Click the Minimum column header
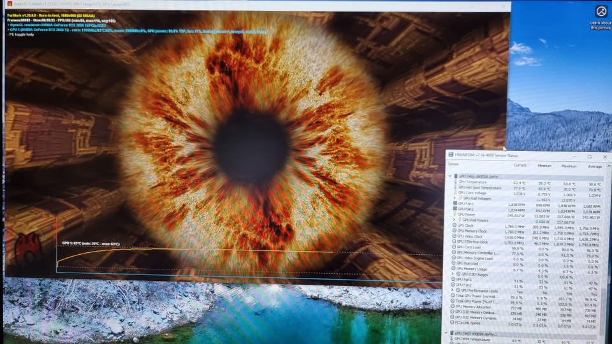Image resolution: width=612 pixels, height=344 pixels. [x=544, y=166]
